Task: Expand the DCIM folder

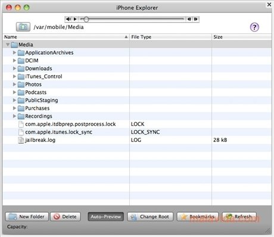Action: 14,61
